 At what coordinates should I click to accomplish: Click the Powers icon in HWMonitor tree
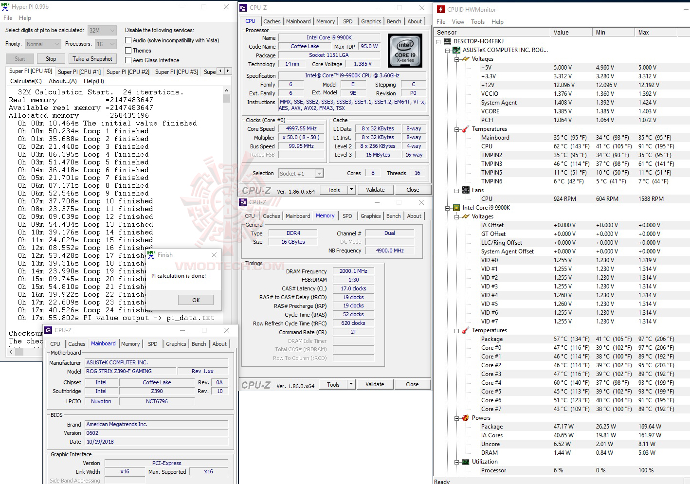point(466,418)
